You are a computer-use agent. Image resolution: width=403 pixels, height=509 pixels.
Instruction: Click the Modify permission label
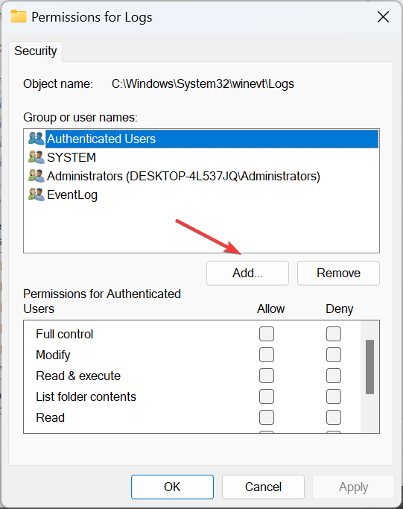53,355
